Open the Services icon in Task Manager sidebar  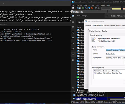(x=73, y=60)
